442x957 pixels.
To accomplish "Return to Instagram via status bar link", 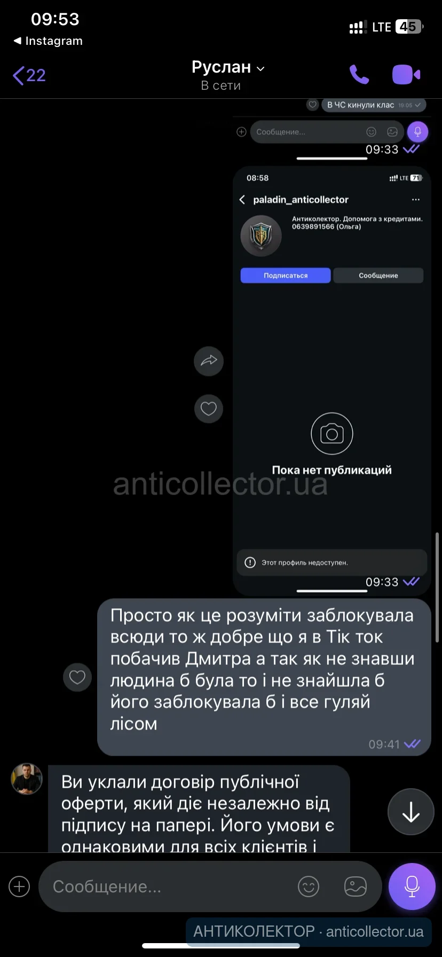I will pos(48,41).
